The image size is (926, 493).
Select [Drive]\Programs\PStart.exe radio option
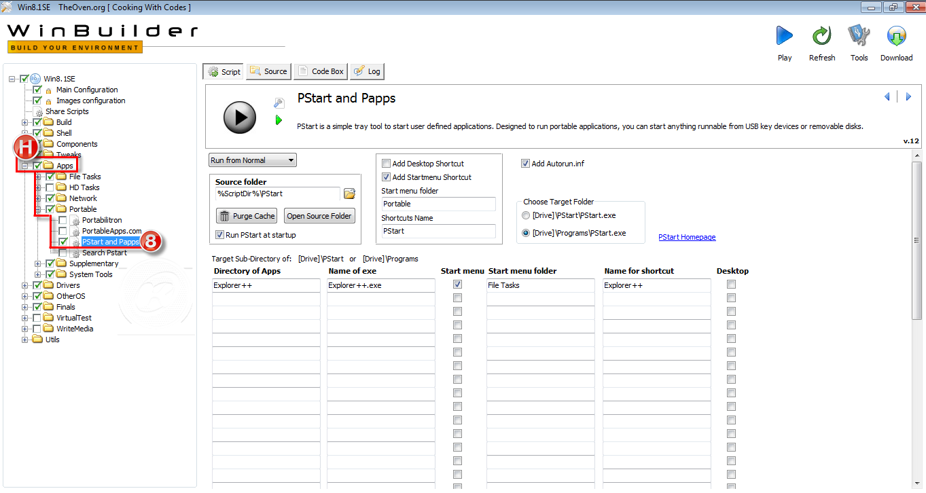(x=526, y=233)
